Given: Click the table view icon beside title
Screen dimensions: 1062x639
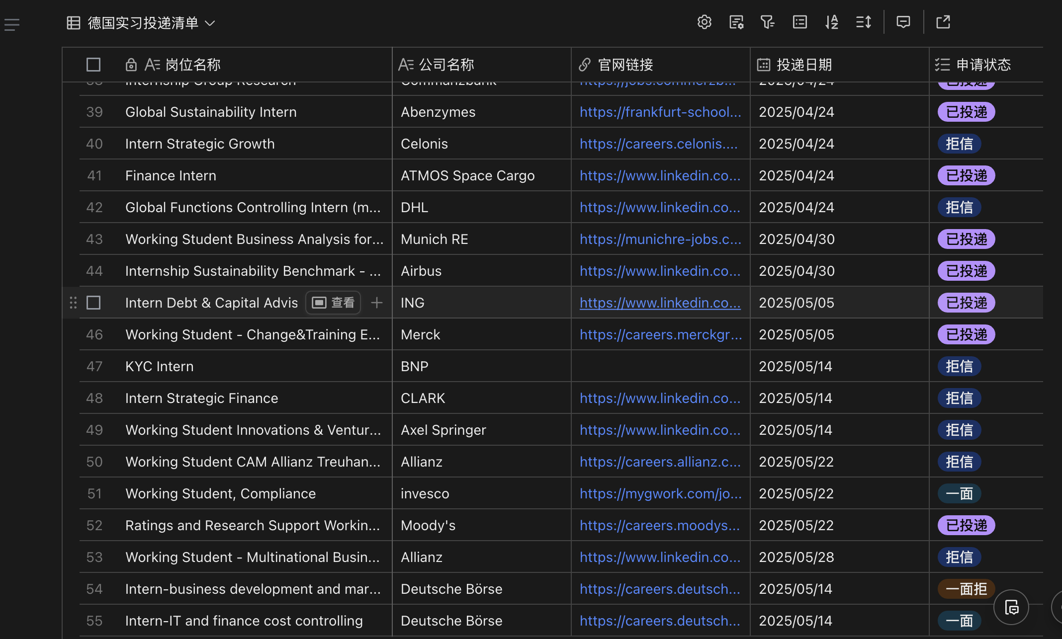Looking at the screenshot, I should coord(74,23).
